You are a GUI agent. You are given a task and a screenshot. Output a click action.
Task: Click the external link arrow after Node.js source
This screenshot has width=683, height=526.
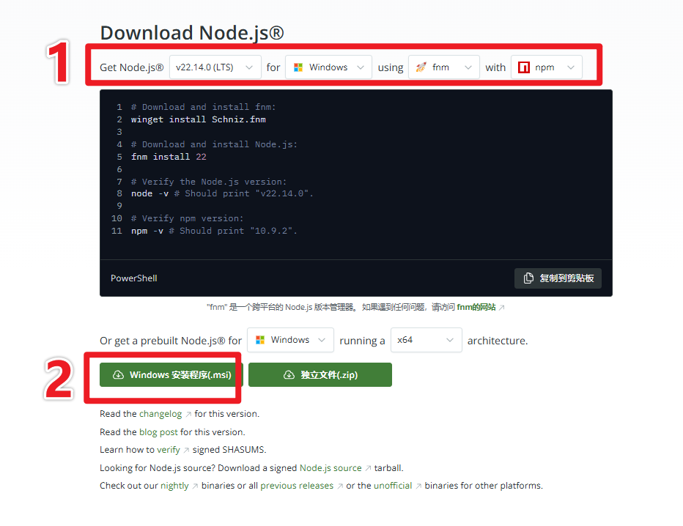tap(368, 468)
